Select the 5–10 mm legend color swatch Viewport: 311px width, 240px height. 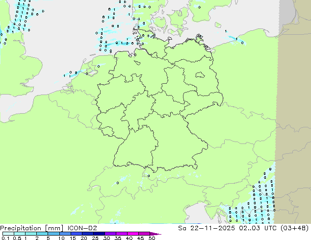53,234
